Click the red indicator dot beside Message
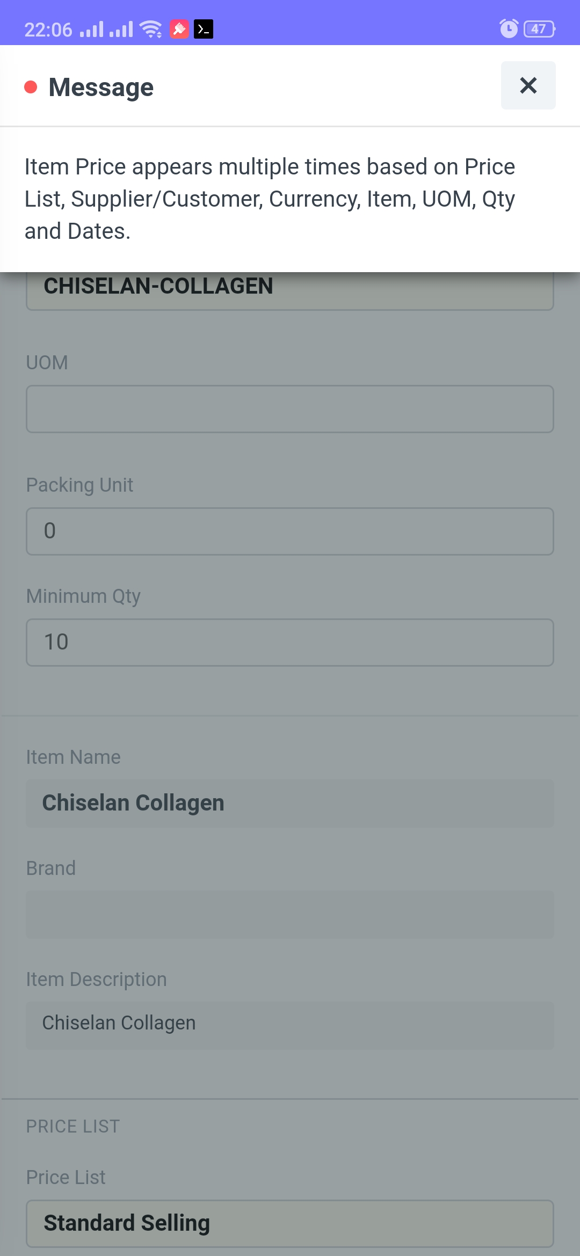The height and width of the screenshot is (1256, 580). click(31, 87)
